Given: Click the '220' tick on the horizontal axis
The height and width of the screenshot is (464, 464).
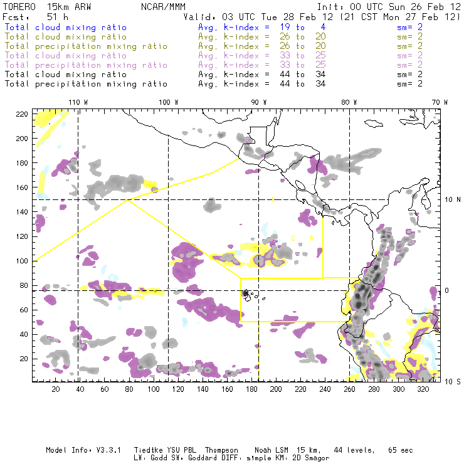Looking at the screenshot, I should coord(300,389).
